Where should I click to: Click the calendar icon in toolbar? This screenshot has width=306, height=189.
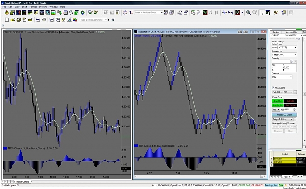pos(193,13)
